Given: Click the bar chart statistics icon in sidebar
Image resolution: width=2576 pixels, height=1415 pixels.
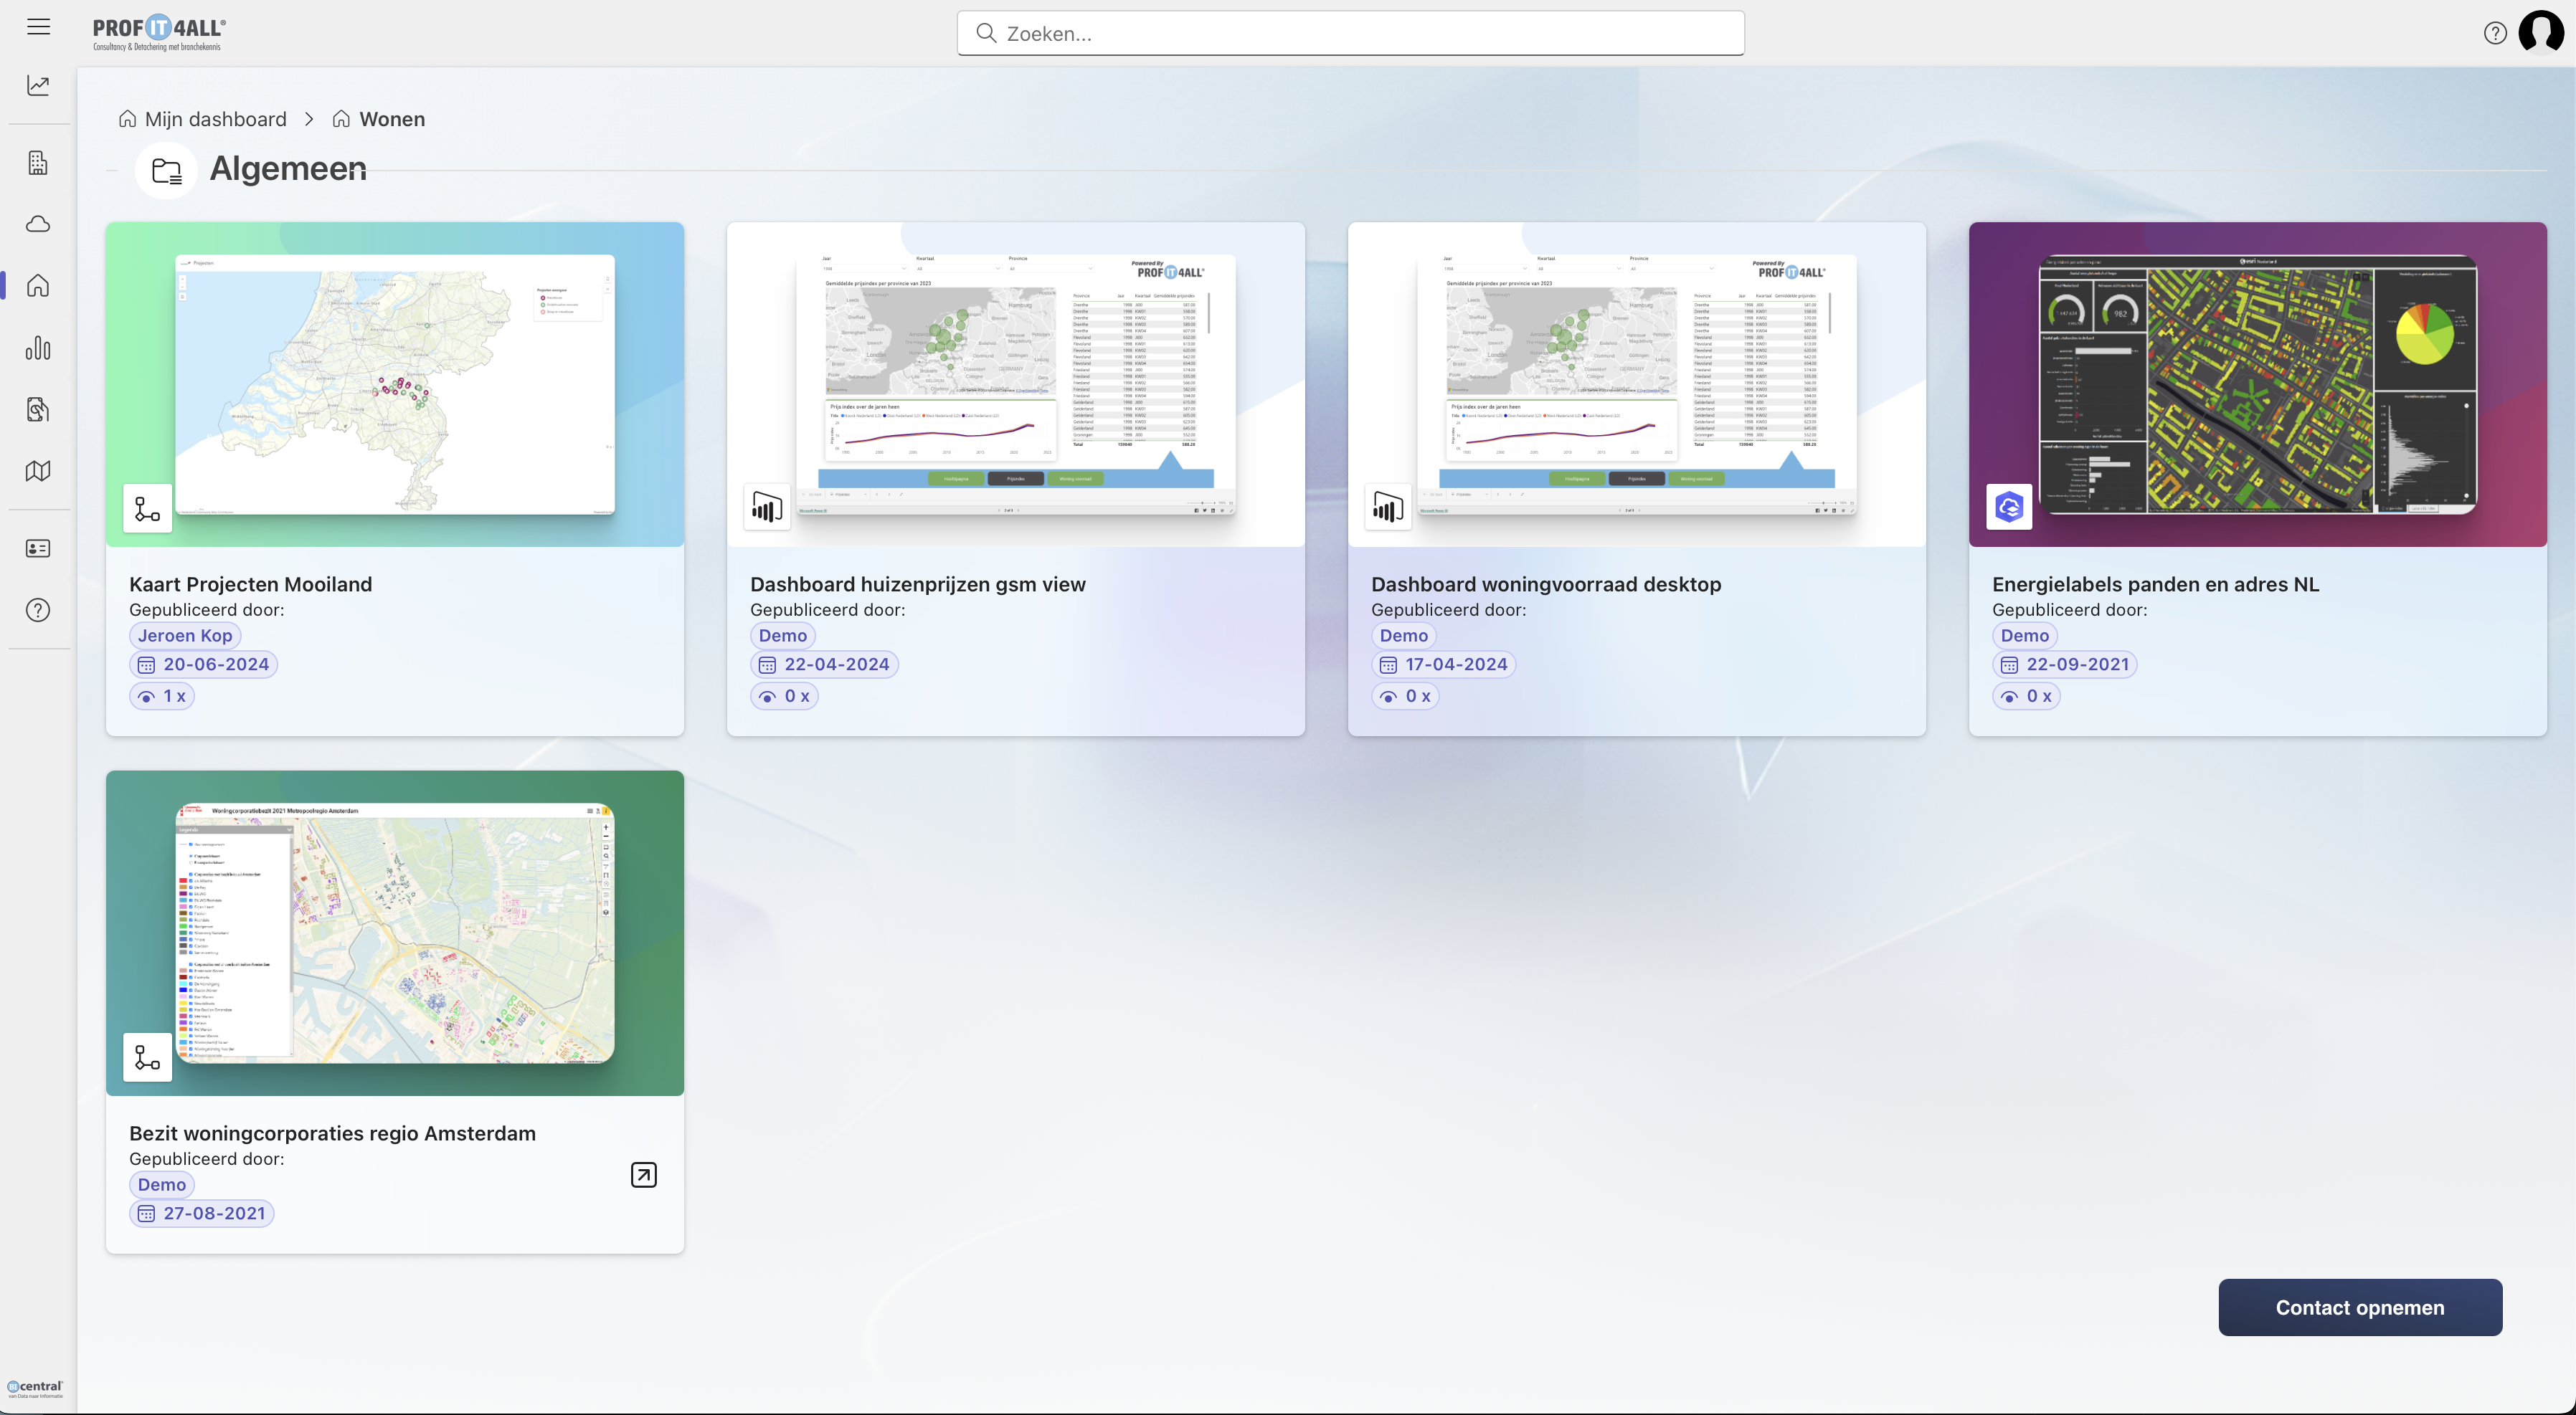Looking at the screenshot, I should (38, 348).
